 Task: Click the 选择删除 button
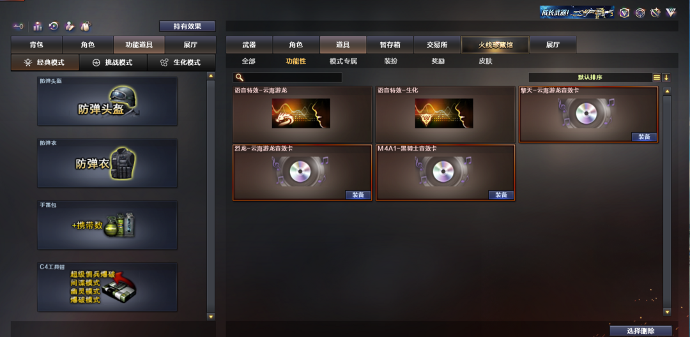(641, 331)
